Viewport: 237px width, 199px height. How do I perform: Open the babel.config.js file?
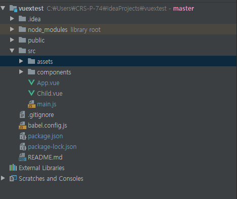pos(48,126)
